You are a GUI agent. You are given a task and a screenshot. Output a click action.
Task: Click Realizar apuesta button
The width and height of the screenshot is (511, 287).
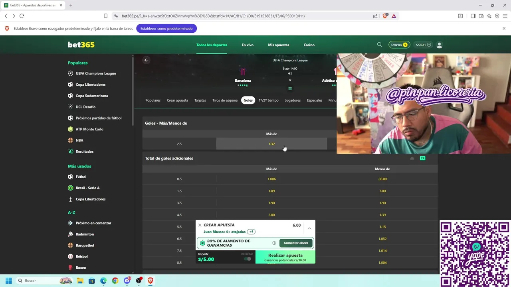(285, 257)
